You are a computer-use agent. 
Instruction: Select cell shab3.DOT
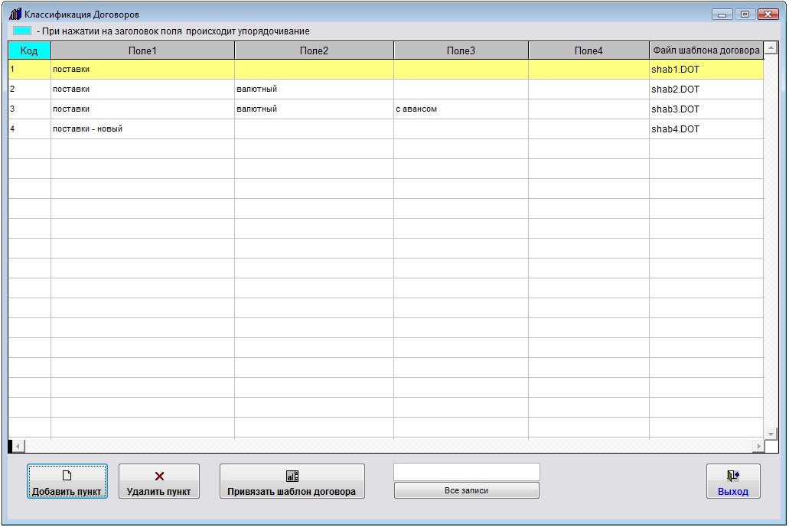(706, 109)
